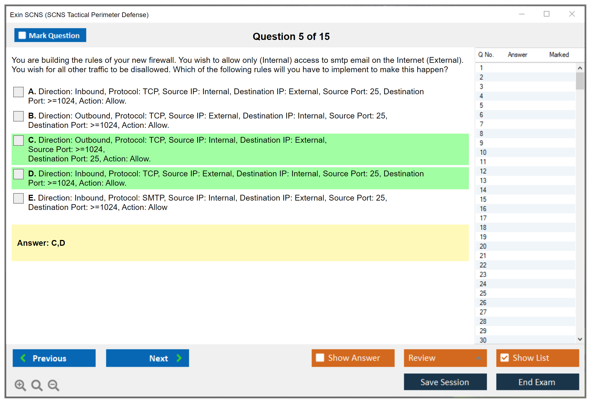Viewport: 593px width, 405px height.
Task: Click the question list scrollbar thumb
Action: pyautogui.click(x=580, y=81)
